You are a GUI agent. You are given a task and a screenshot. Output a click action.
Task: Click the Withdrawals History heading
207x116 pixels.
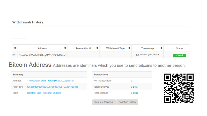click(x=28, y=22)
